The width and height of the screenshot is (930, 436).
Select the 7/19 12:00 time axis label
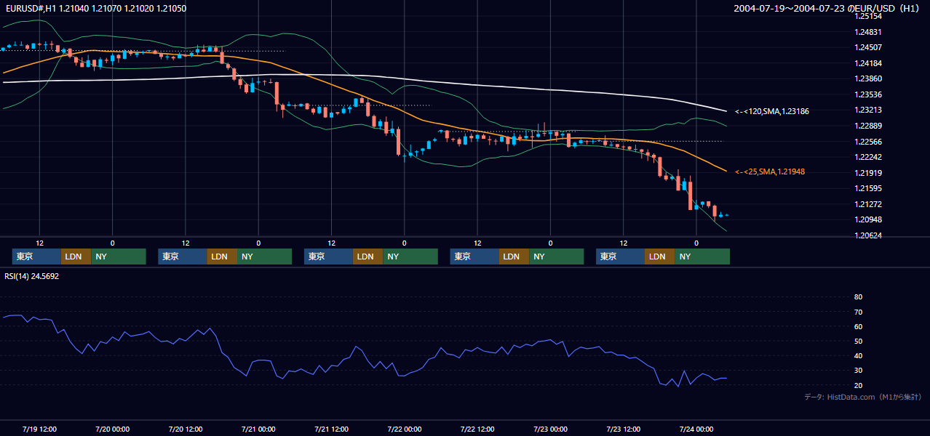tap(39, 429)
